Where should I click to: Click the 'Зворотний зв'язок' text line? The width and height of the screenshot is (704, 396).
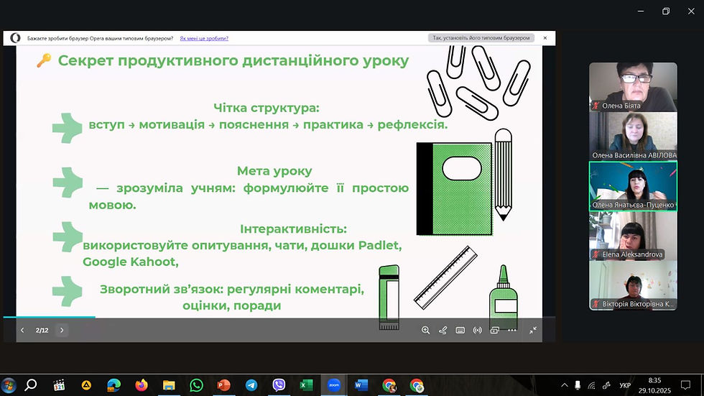pyautogui.click(x=231, y=289)
